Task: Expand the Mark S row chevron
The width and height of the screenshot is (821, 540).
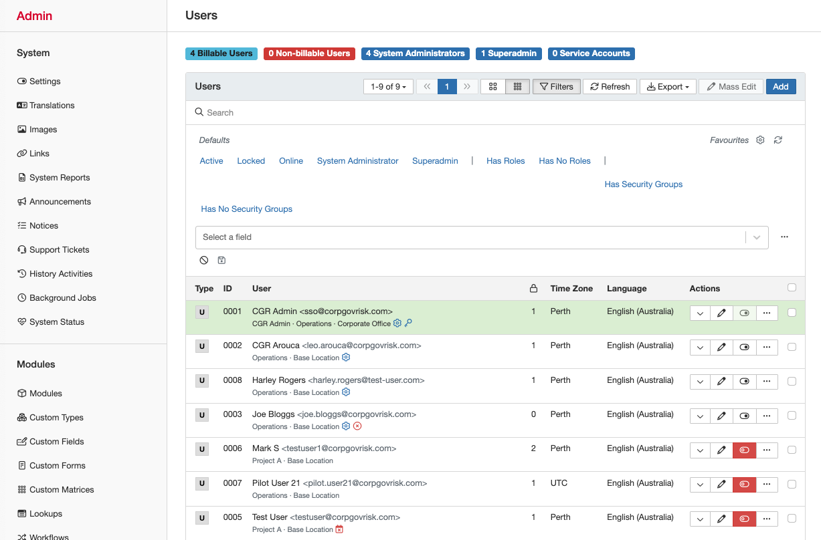Action: (x=700, y=450)
